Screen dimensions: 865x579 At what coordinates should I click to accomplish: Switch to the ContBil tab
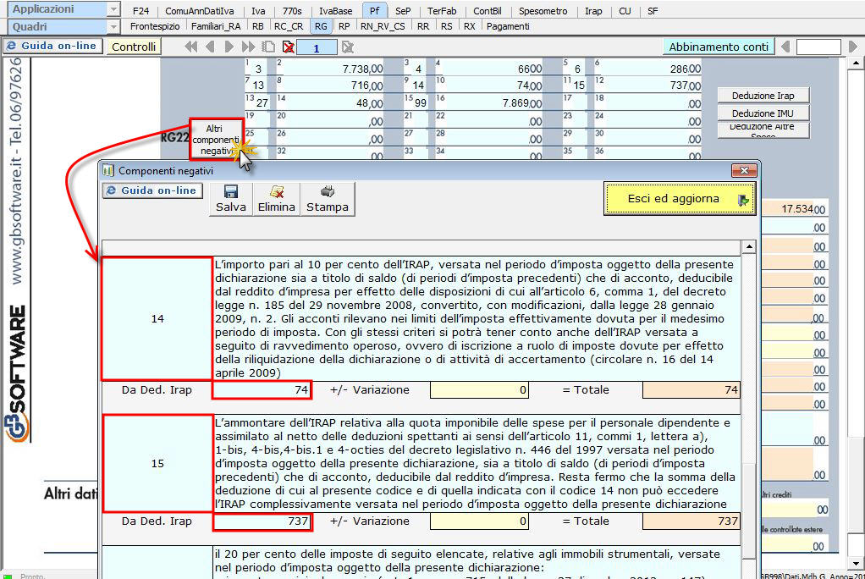click(x=488, y=10)
